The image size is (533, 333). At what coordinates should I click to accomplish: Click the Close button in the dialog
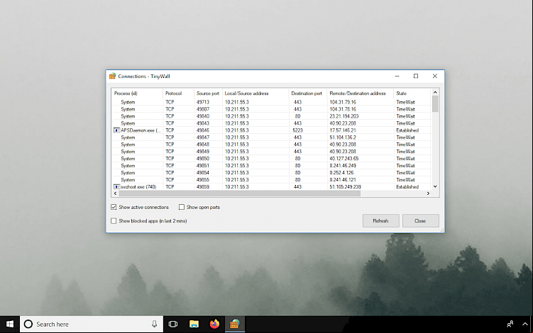[420, 220]
